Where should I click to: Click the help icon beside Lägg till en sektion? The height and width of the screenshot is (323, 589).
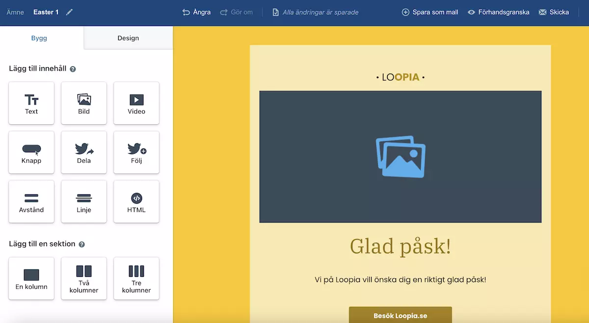coord(82,244)
